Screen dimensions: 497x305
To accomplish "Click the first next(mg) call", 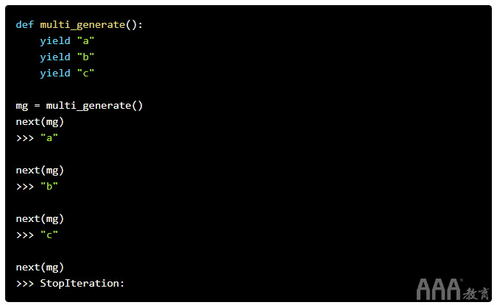I will point(40,122).
